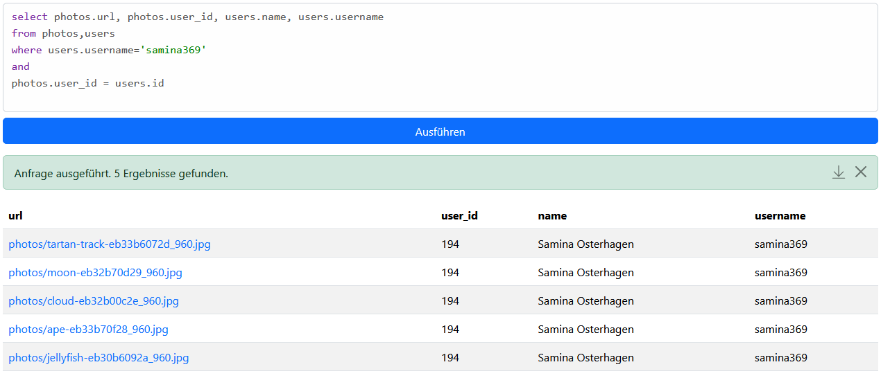Viewport: 881px width, 378px height.
Task: Click the 'photos.user_id = users.id' line in the editor
Action: 87,83
